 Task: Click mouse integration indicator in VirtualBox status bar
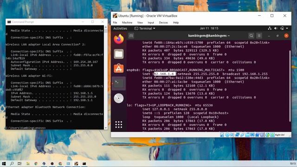click(x=267, y=135)
